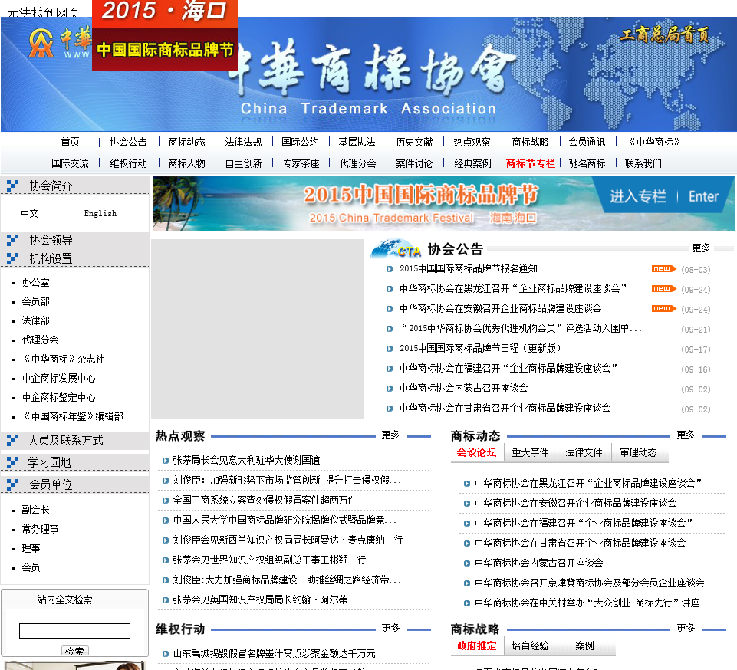Click 更多 link in 维权行动 section
737x670 pixels.
tap(390, 628)
